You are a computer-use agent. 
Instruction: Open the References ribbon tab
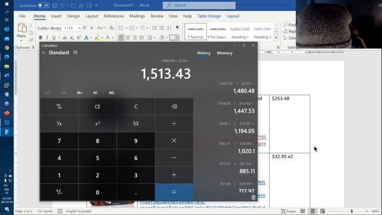[113, 16]
